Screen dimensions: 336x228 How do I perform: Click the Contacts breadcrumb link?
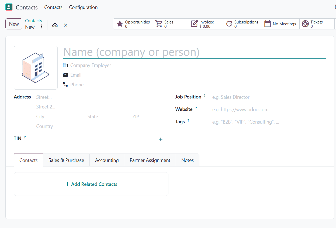point(33,21)
